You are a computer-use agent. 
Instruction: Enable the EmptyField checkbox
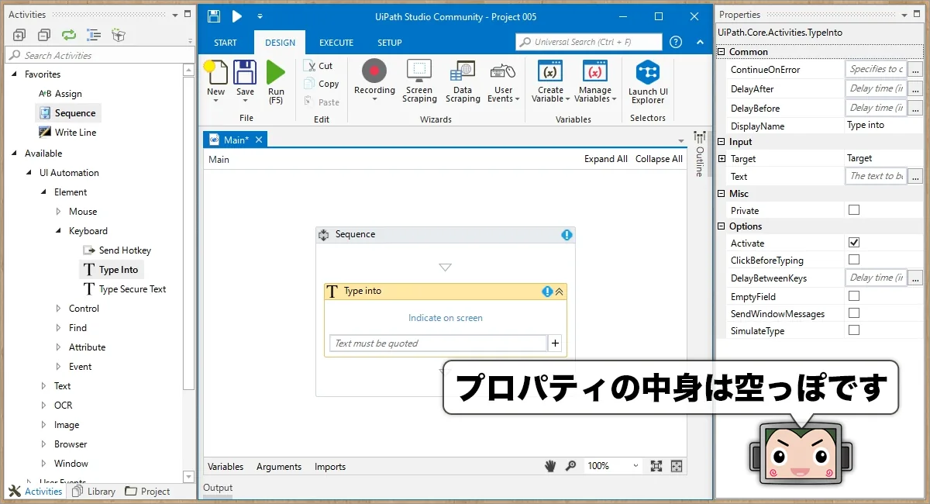(854, 296)
